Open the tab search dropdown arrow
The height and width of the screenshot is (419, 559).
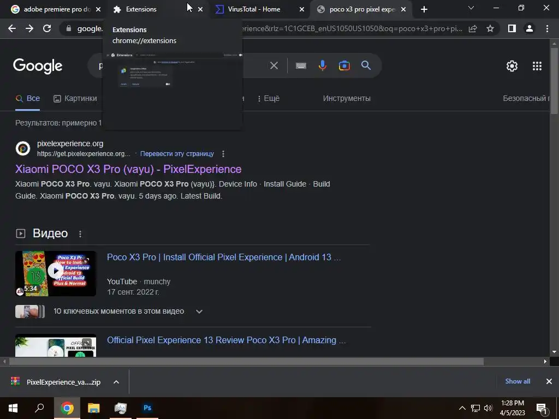click(471, 8)
